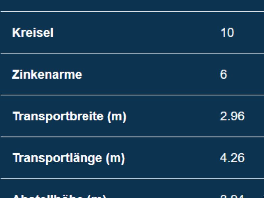Click the partially visible Abstellhöhe label
The image size is (264, 198).
(59, 196)
